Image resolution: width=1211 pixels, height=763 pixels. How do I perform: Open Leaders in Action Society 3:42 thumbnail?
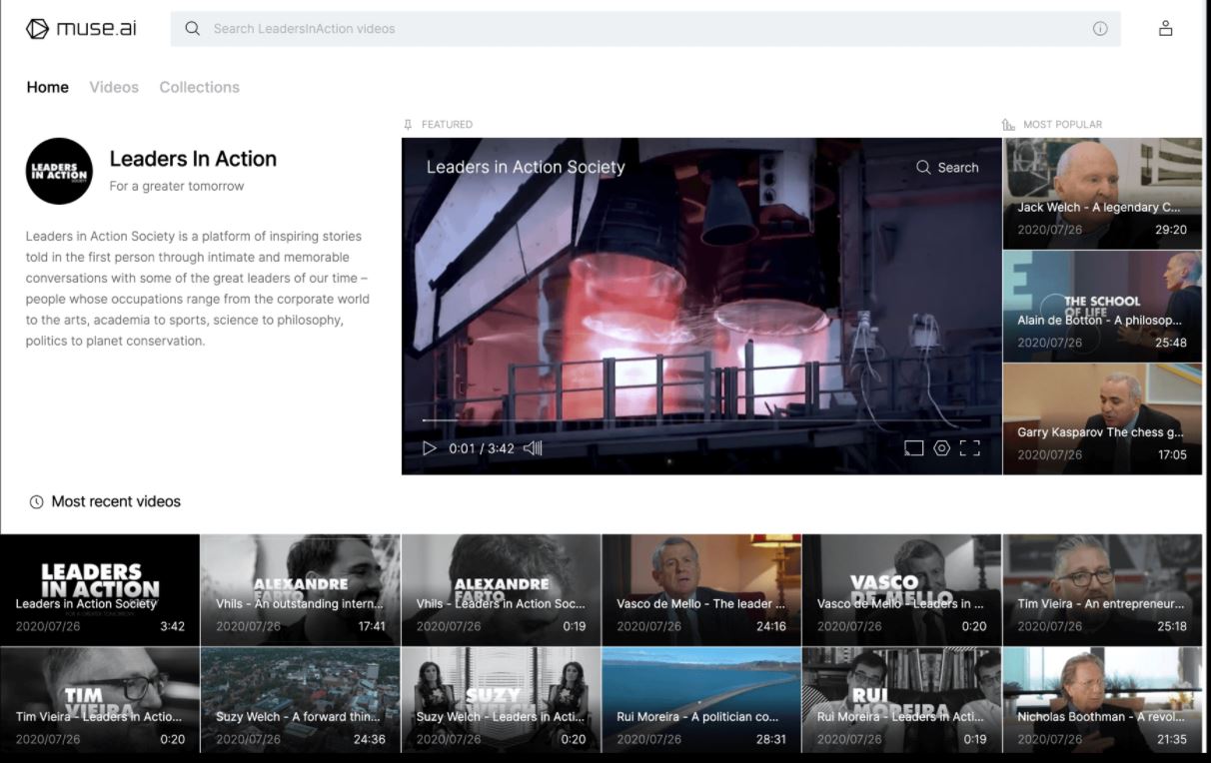100,589
